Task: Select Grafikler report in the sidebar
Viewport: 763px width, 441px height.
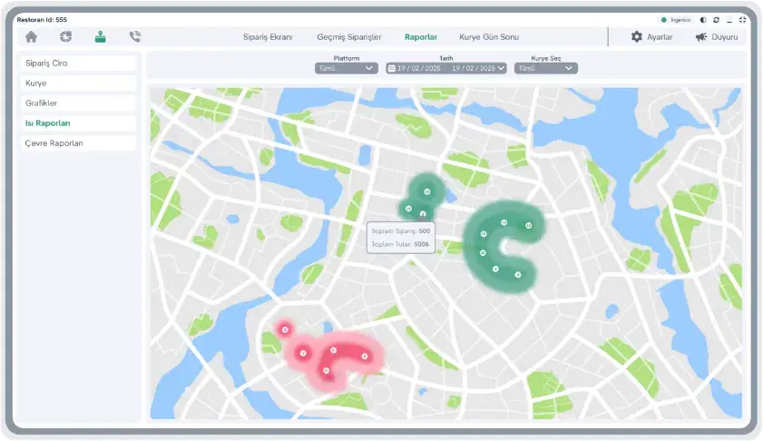Action: click(78, 103)
